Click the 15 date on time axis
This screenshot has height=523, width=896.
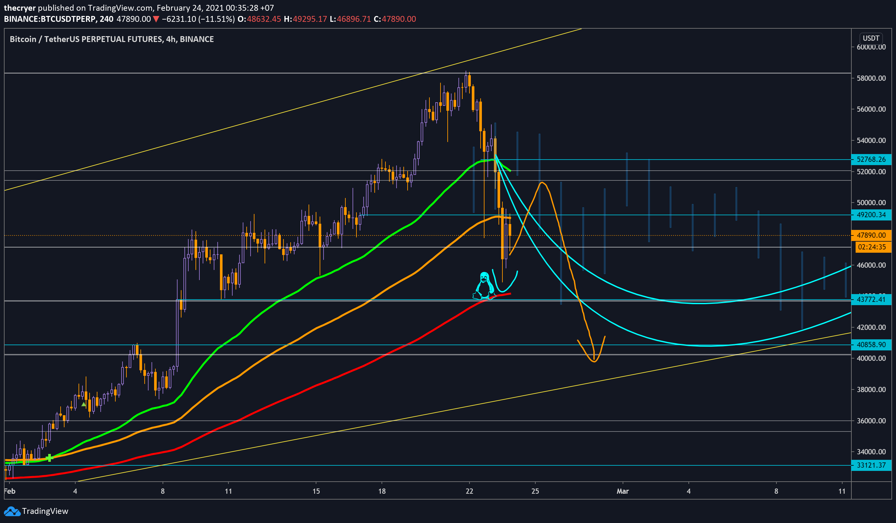tap(316, 491)
